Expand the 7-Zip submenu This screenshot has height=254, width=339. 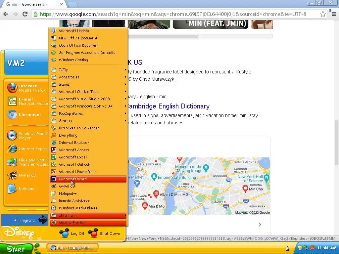(x=88, y=70)
